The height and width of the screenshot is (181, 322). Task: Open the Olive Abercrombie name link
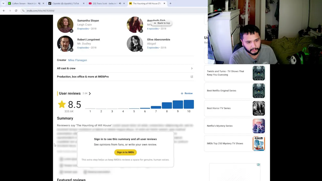[x=158, y=39]
